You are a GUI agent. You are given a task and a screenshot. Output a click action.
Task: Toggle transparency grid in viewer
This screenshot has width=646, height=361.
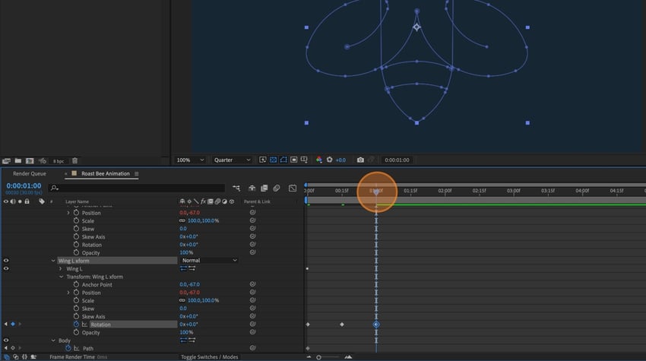click(273, 160)
